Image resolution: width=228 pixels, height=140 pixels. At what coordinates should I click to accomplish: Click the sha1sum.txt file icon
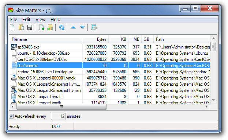(x=14, y=66)
